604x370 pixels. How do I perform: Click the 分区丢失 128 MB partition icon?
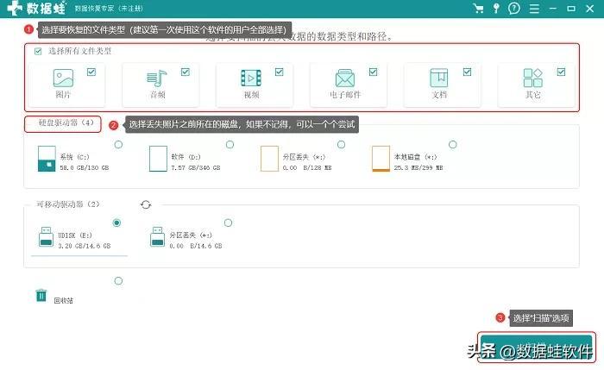pos(269,159)
